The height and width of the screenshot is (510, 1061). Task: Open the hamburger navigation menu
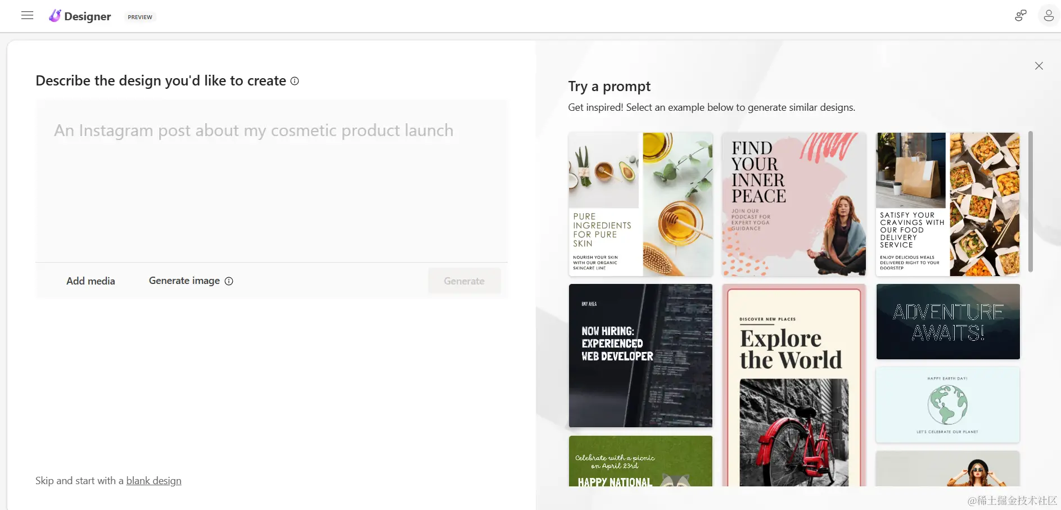pos(27,16)
